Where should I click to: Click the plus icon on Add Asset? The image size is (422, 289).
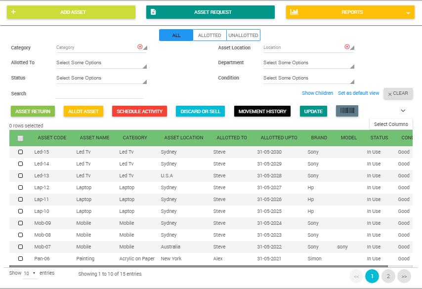(x=13, y=12)
